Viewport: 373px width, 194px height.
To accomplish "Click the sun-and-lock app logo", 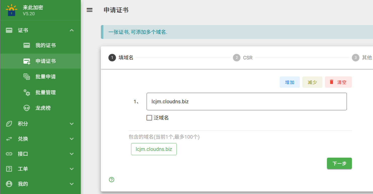I will [12, 10].
